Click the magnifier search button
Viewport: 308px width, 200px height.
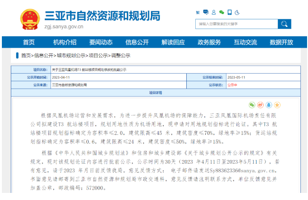284,24
